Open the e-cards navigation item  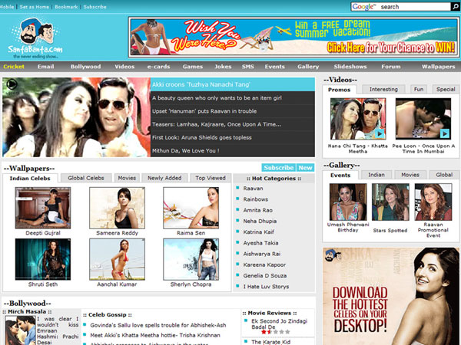pos(158,67)
